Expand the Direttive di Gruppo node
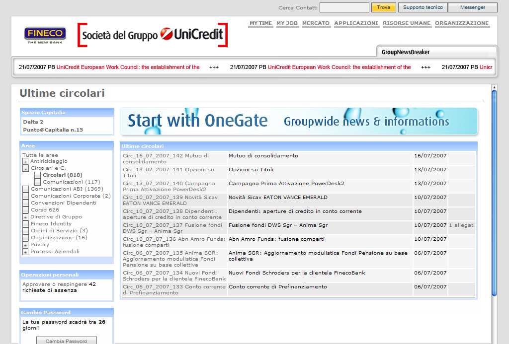This screenshot has height=344, width=509. [x=25, y=217]
